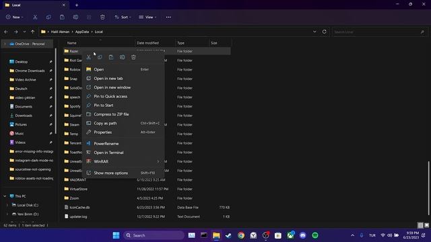Open Discord from the taskbar
431x242 pixels.
click(302, 235)
